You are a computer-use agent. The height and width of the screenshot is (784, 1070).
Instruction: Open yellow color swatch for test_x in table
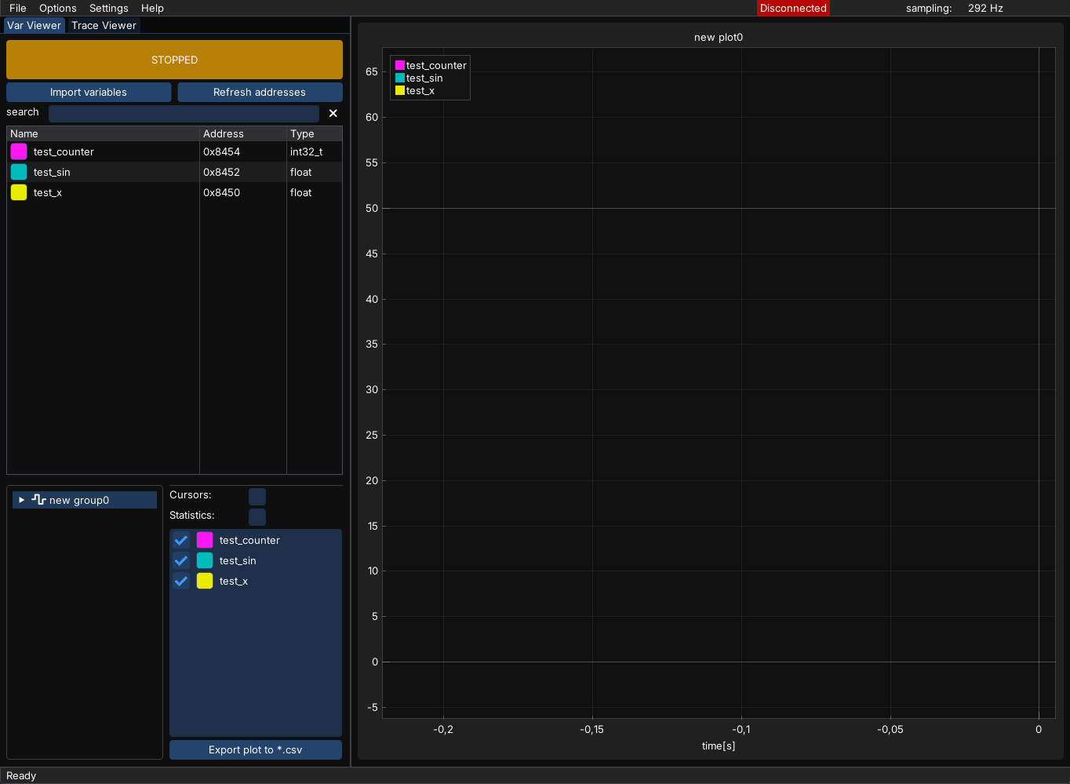(x=19, y=192)
